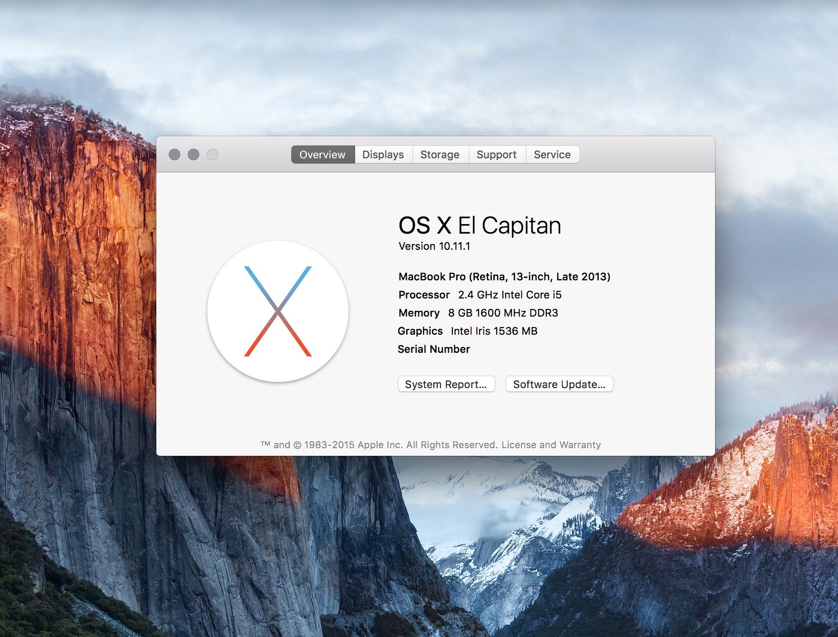The image size is (838, 637).
Task: Click the 8 GB 1600 MHz DDR3 value
Action: [x=503, y=313]
